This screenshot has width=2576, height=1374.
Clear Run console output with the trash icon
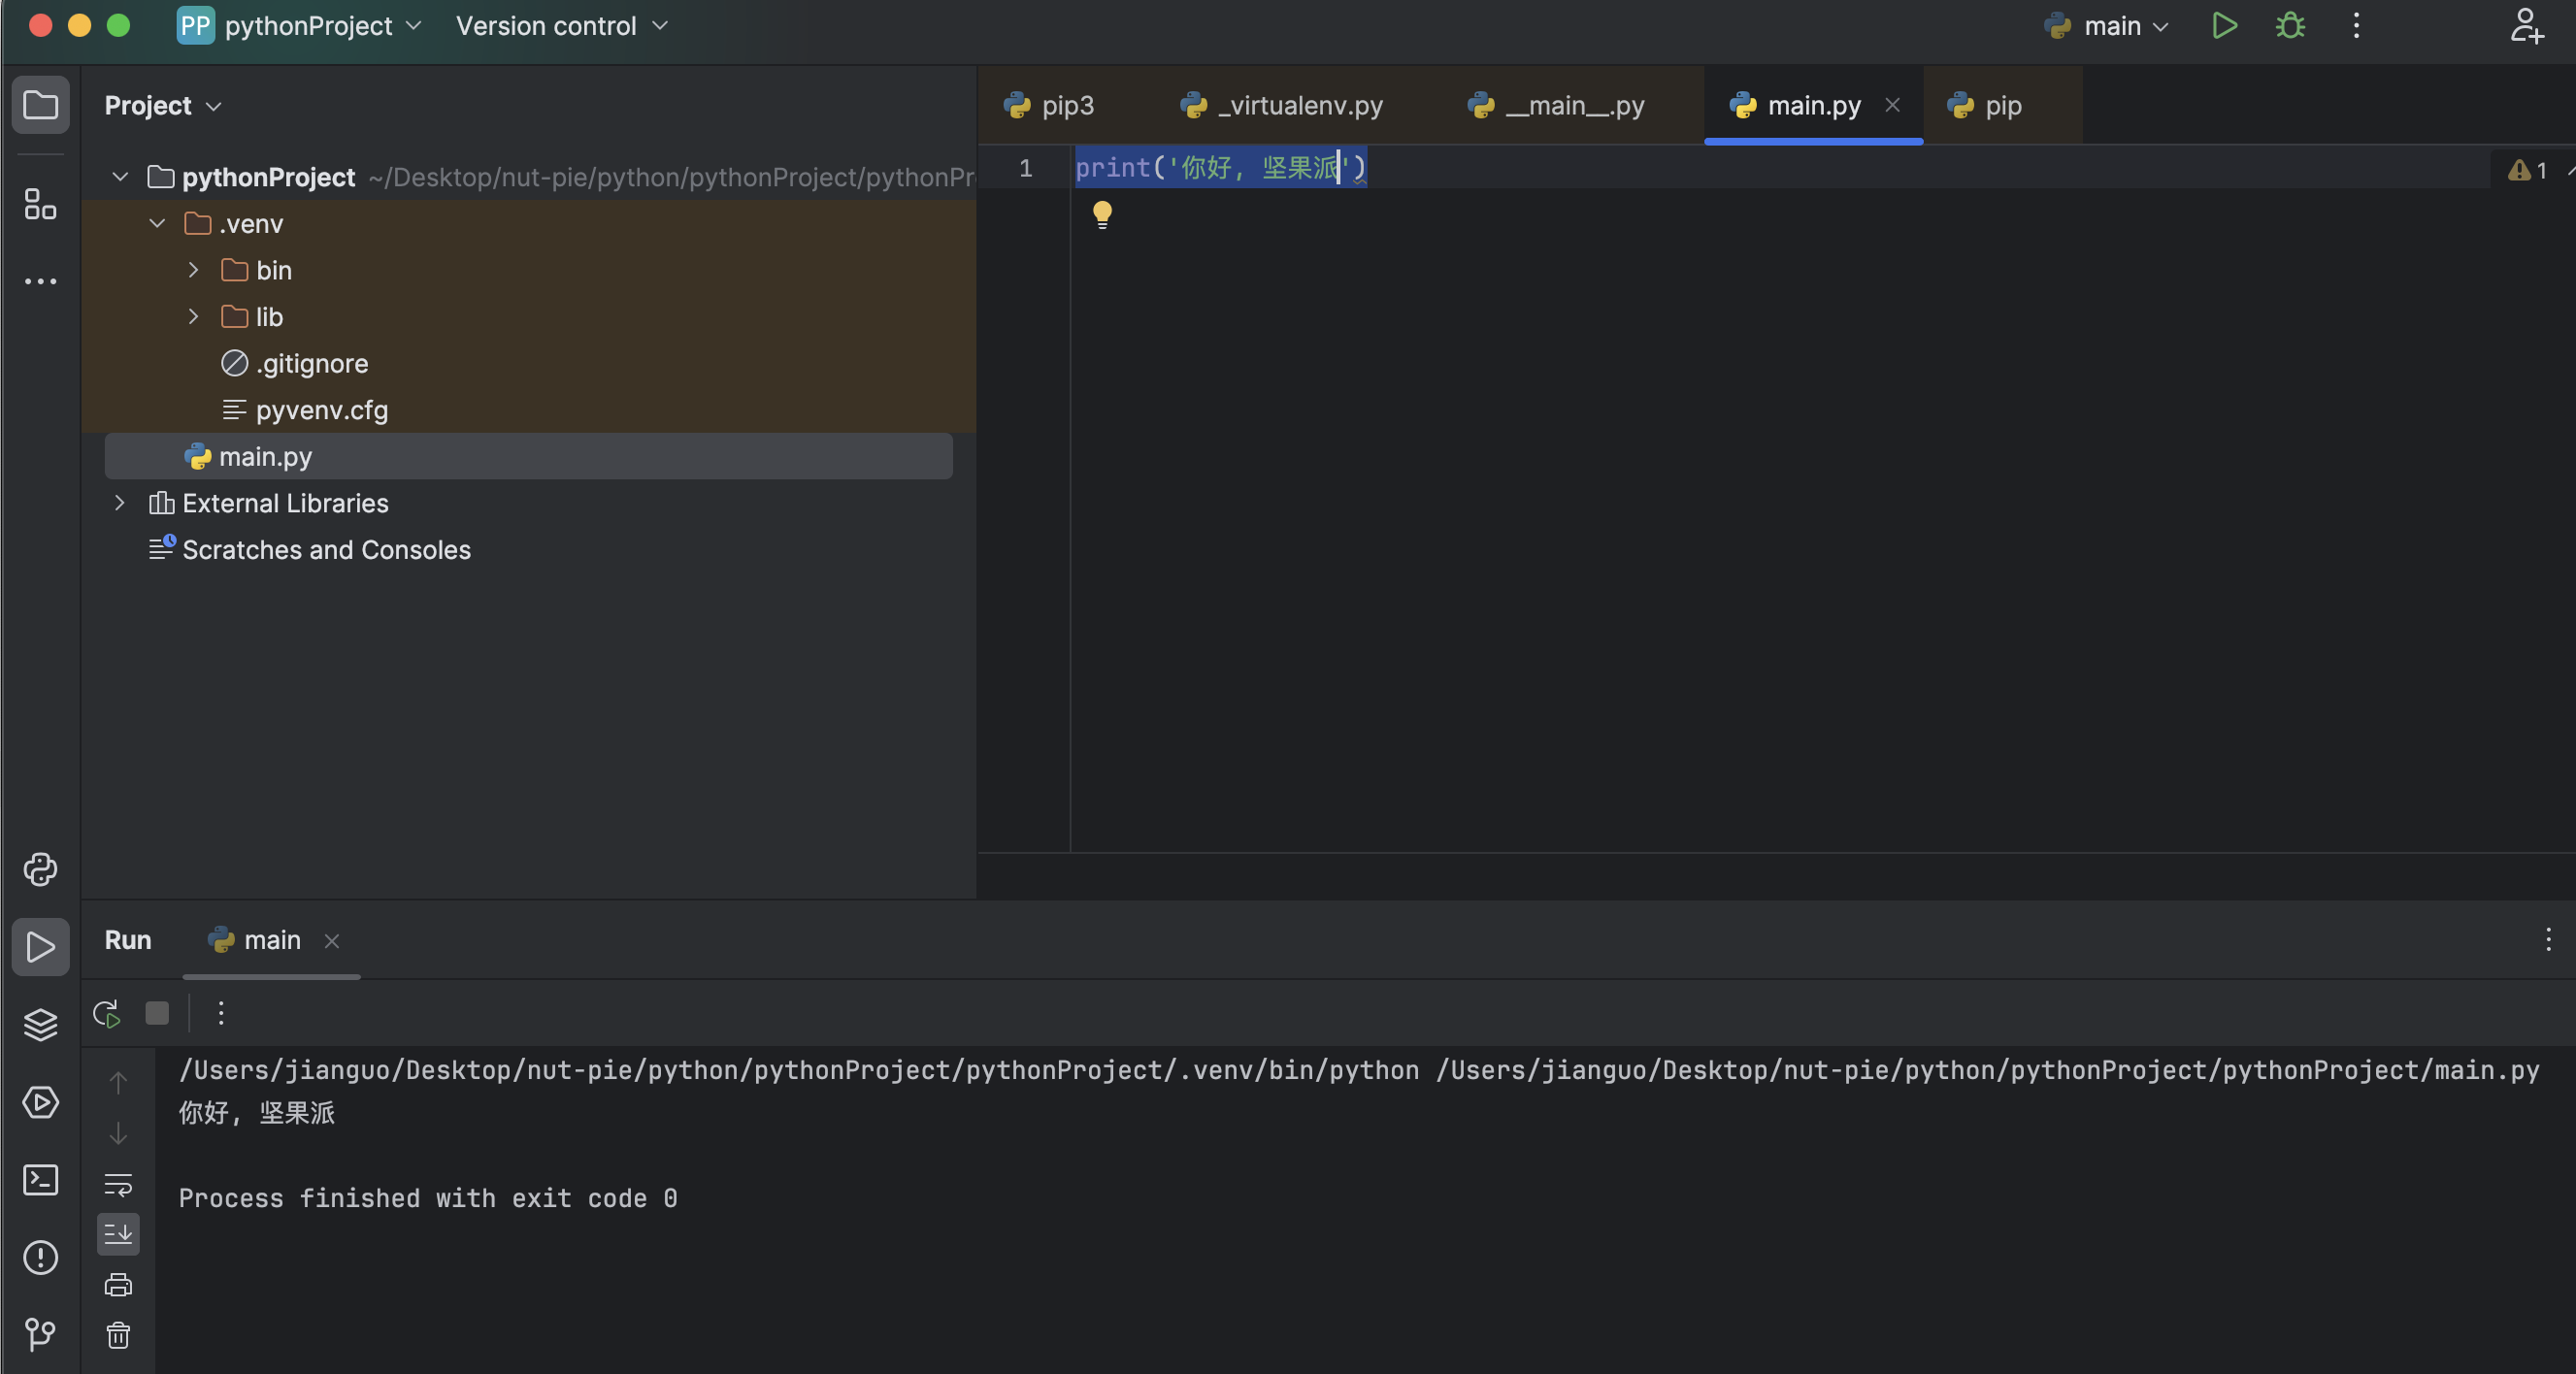(118, 1335)
